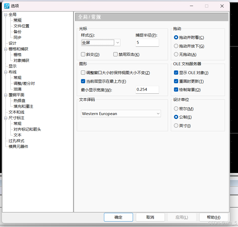Viewport: 238px width, 227px height.
Task: Disable the 绘制背景(O) option
Action: coord(176,89)
